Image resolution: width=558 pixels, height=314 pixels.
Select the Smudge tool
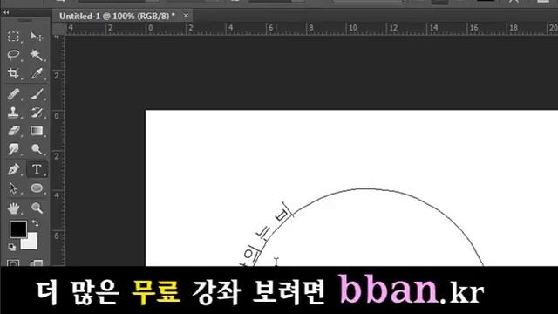click(x=14, y=149)
